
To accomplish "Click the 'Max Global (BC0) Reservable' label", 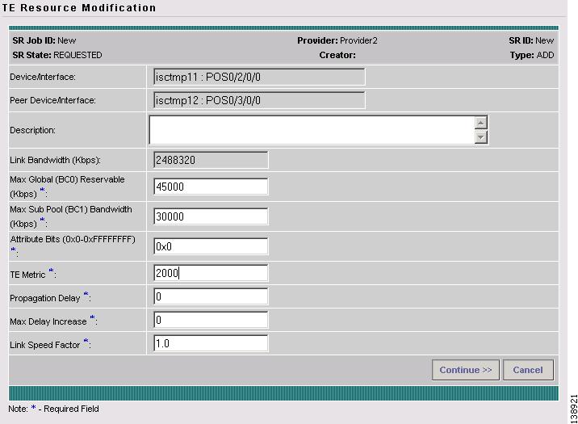I will pyautogui.click(x=67, y=179).
